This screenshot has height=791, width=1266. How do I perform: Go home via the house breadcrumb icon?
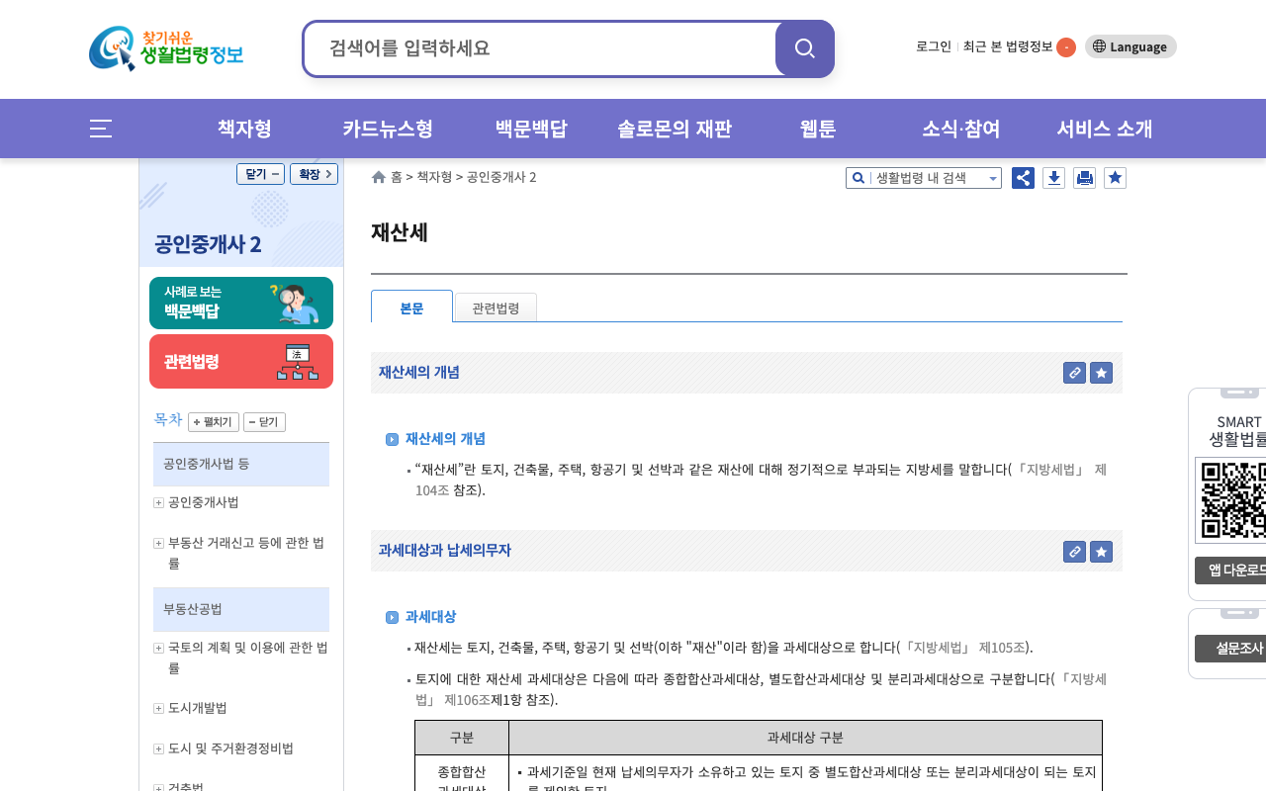[379, 177]
